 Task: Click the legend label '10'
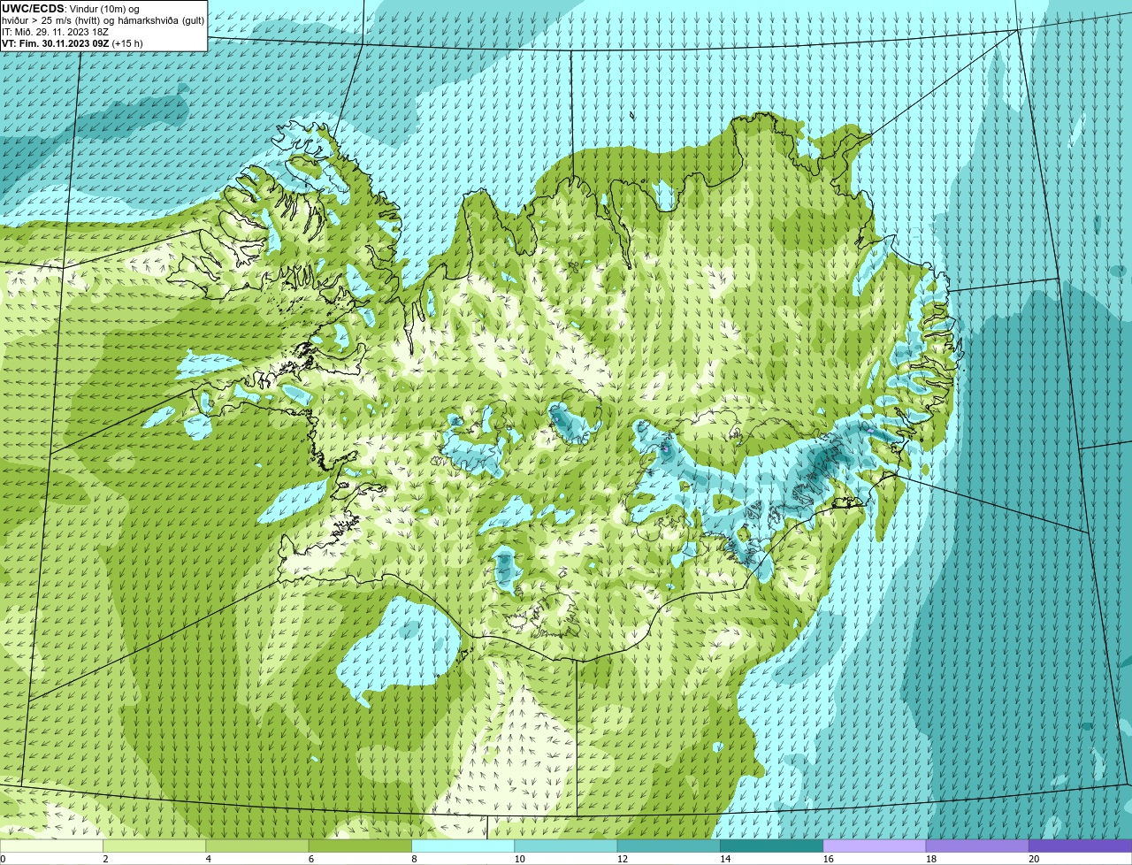(519, 859)
